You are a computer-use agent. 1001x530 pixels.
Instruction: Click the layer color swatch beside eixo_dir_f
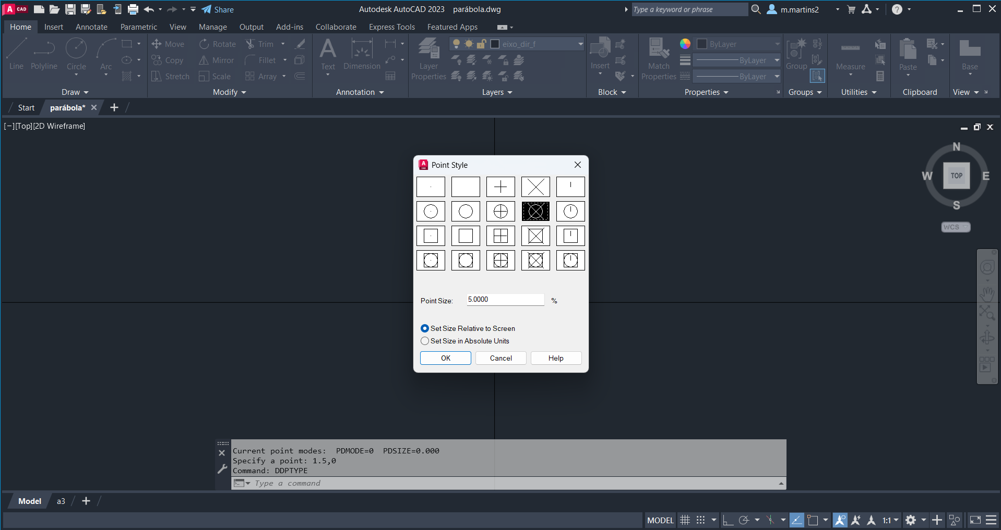tap(495, 44)
